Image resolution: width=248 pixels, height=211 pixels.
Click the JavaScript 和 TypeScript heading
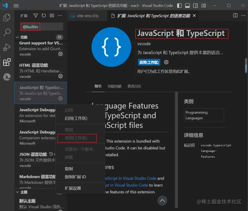(x=181, y=33)
